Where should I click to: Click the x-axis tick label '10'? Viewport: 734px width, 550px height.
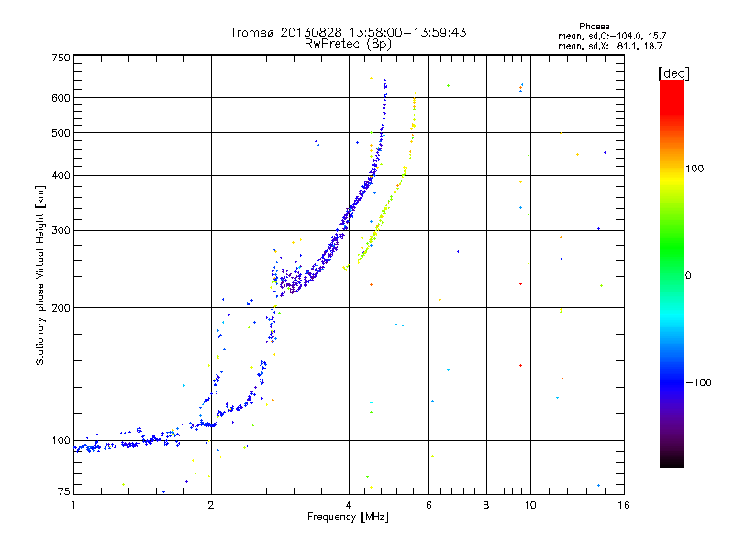(x=530, y=505)
